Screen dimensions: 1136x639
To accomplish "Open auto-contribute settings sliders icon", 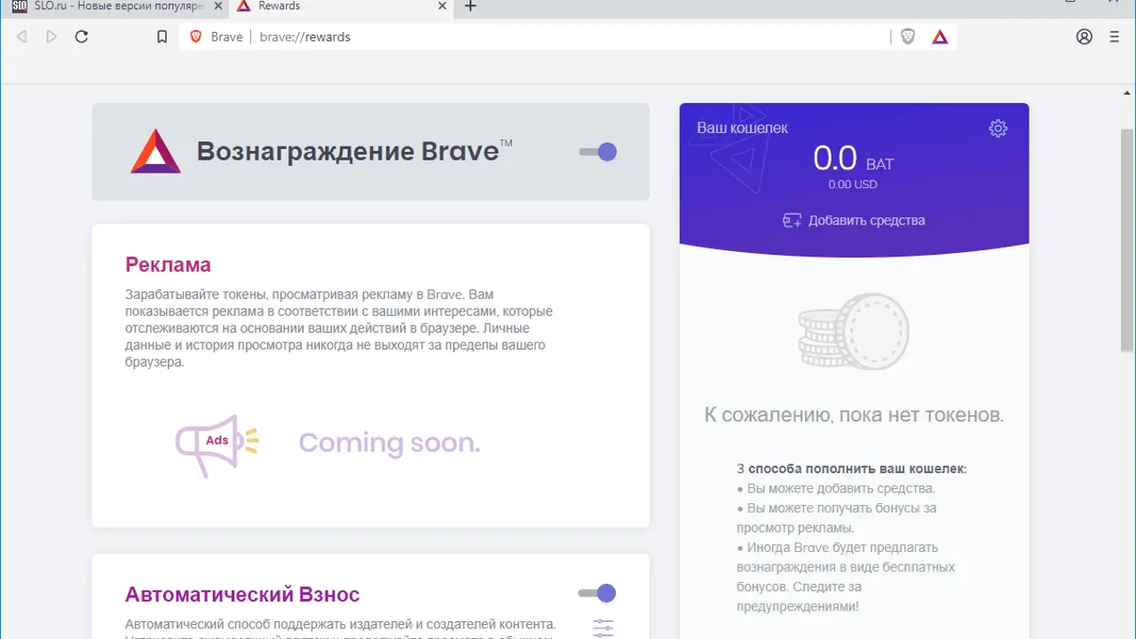I will pos(603,627).
